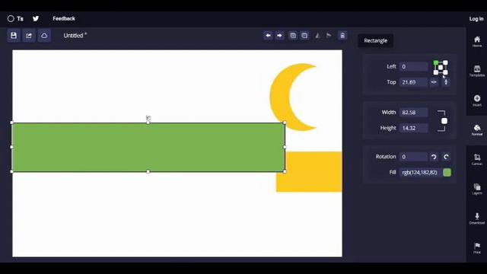Open the Layers panel in sidebar
The height and width of the screenshot is (274, 487).
[477, 189]
